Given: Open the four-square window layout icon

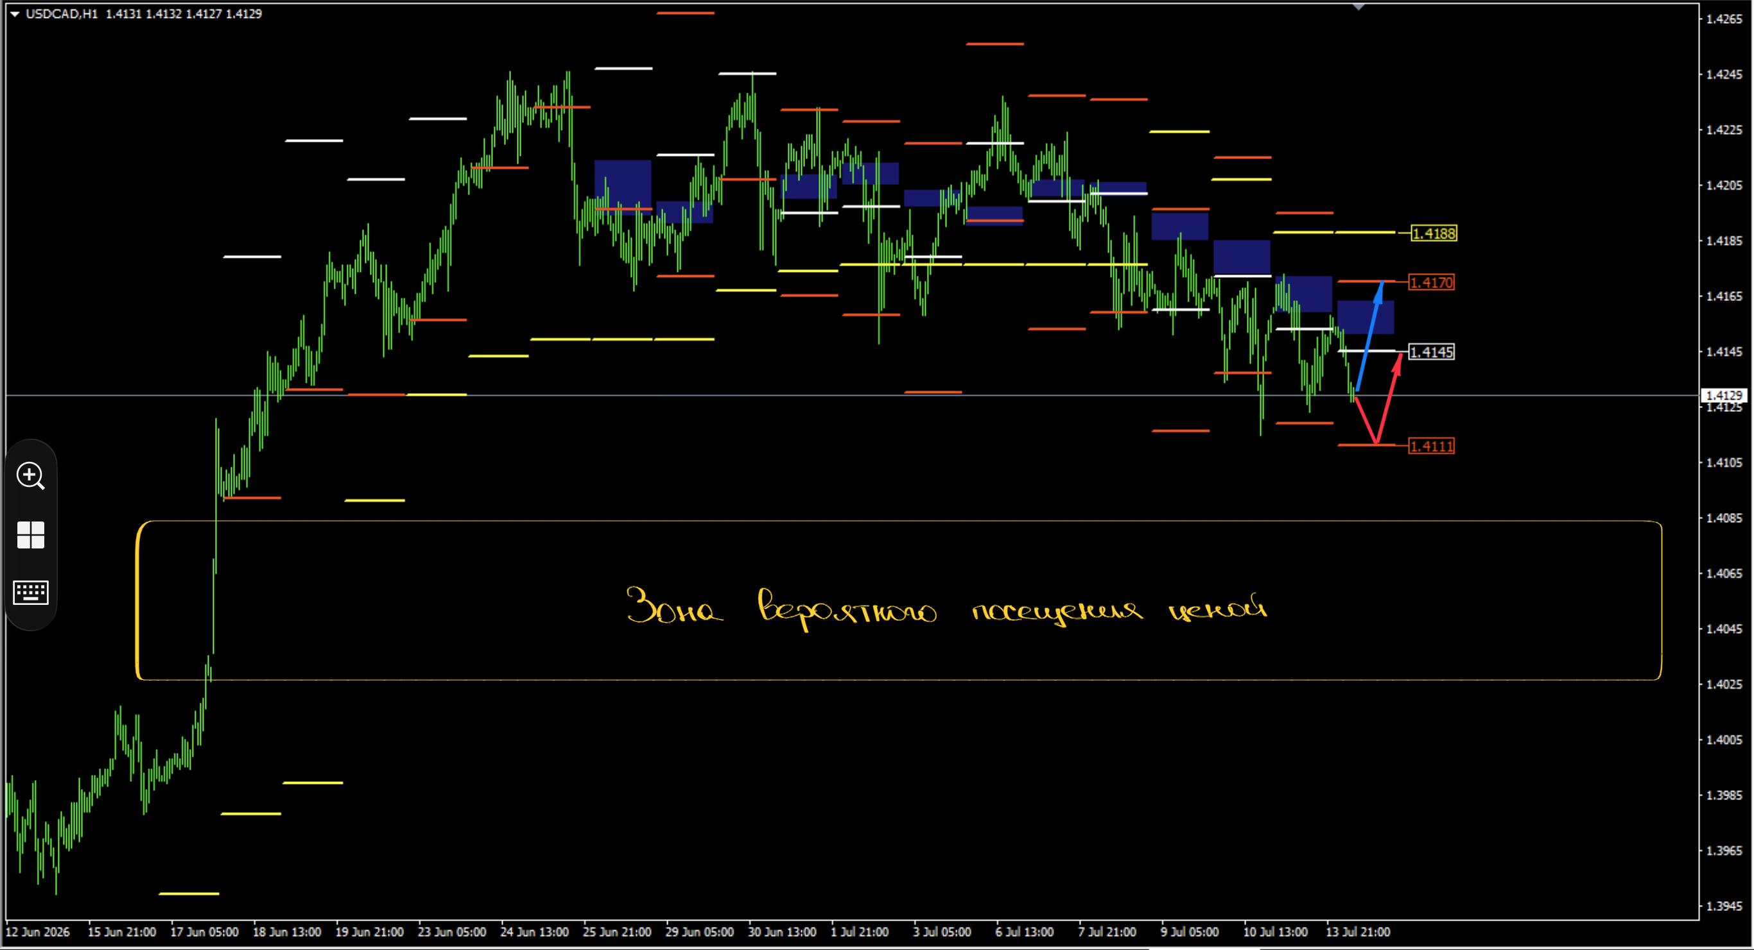Looking at the screenshot, I should click(31, 535).
